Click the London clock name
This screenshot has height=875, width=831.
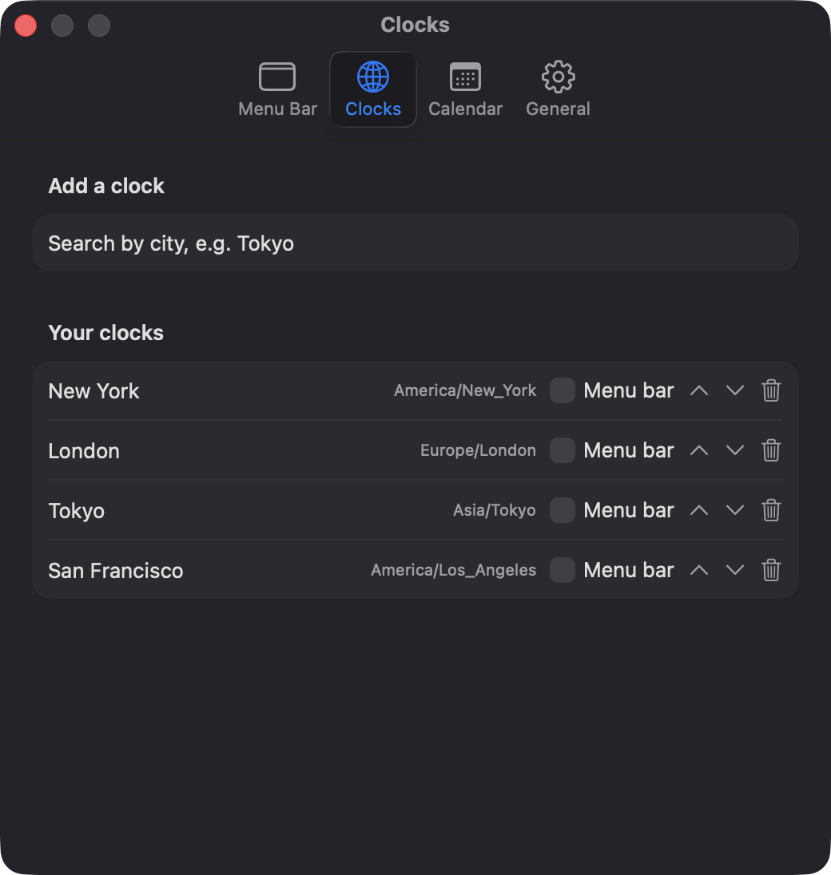pos(84,451)
